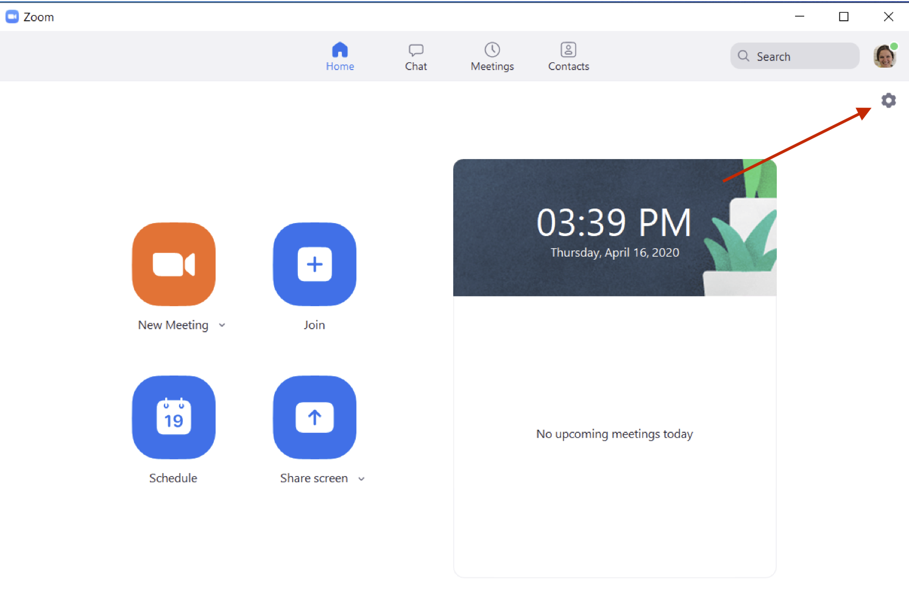The width and height of the screenshot is (909, 589).
Task: Expand the New Meeting options dropdown
Action: (x=222, y=325)
